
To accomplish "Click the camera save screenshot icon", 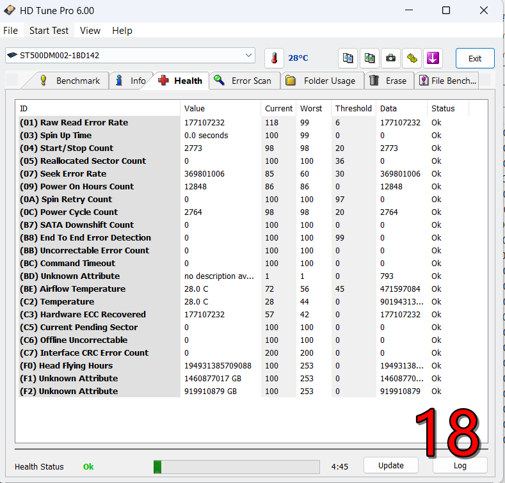I will [x=391, y=58].
